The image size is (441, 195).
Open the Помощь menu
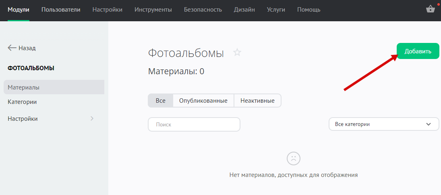click(309, 10)
